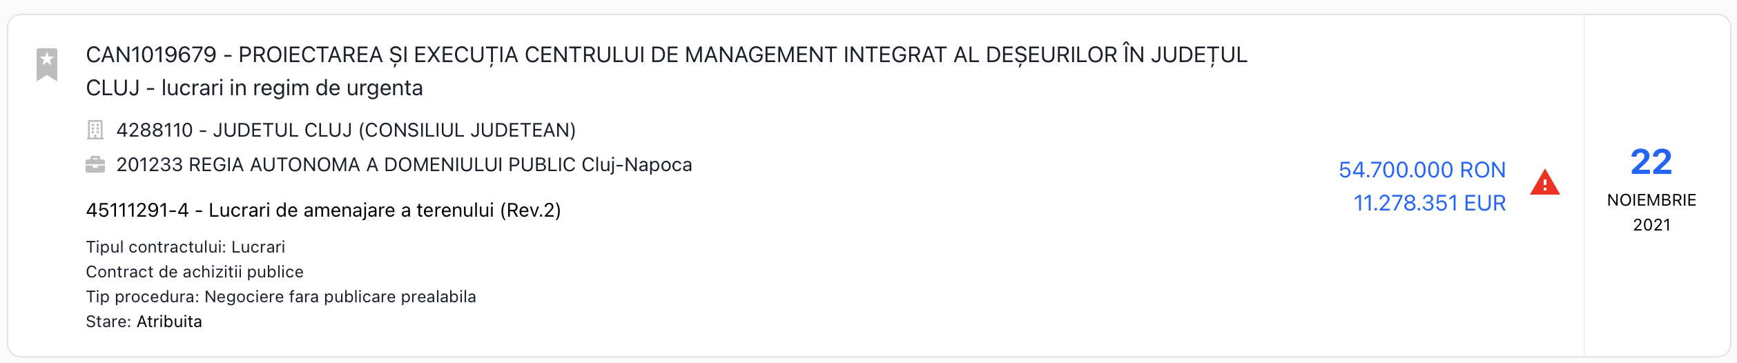Click 'Tipul contractului: Lucrari' text
The width and height of the screenshot is (1737, 363).
coord(185,247)
